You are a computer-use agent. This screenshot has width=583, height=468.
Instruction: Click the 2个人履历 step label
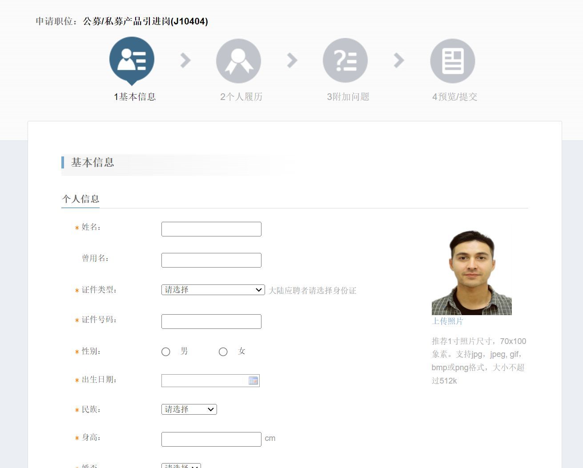(x=241, y=97)
